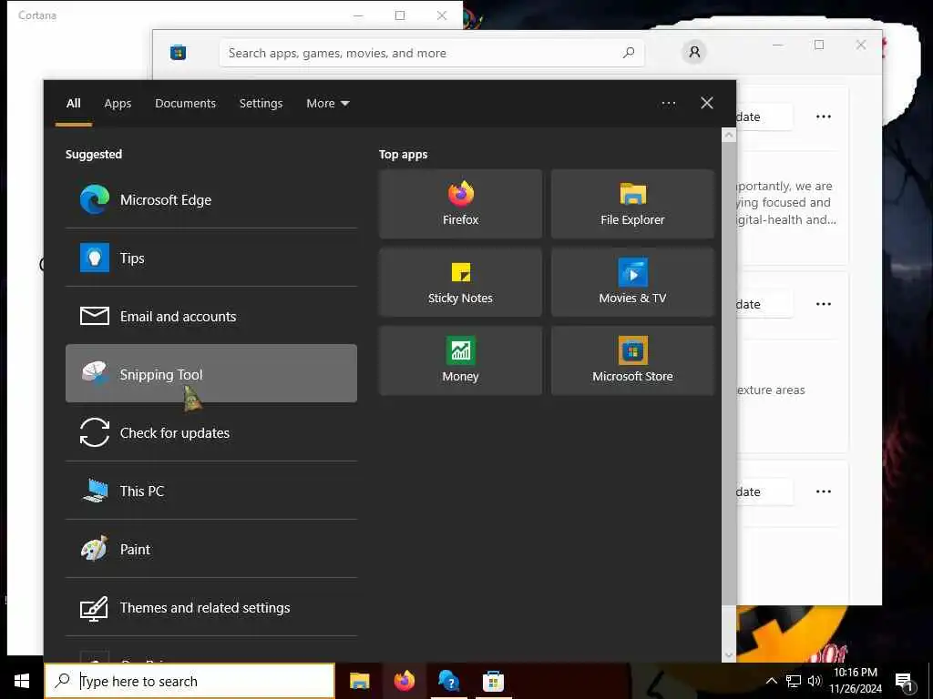
Task: Open File Explorer from the taskbar
Action: pyautogui.click(x=359, y=681)
